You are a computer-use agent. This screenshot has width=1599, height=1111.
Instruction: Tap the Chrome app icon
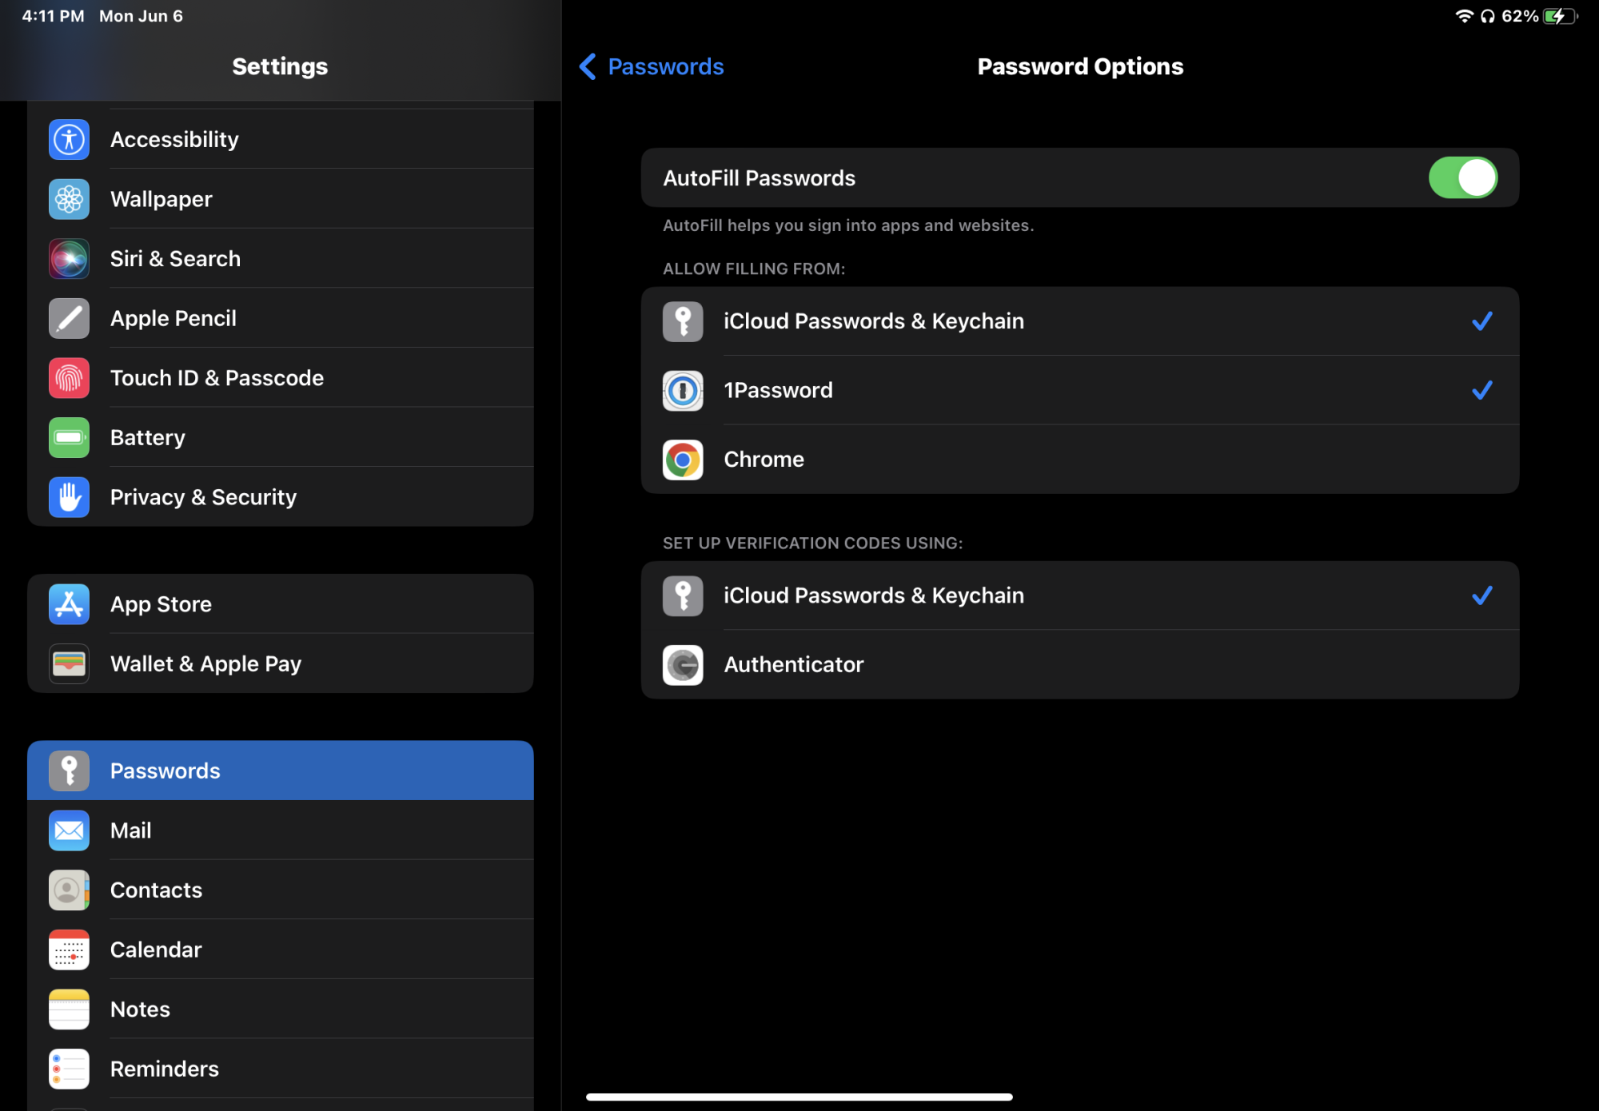coord(683,460)
